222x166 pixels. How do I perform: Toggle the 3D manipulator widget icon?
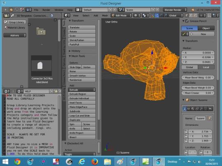tap(153, 16)
